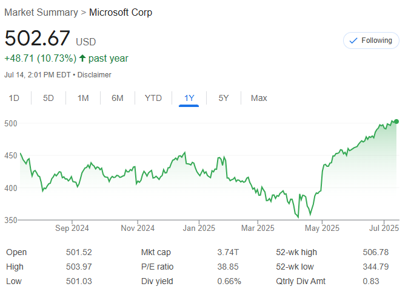Click the 52-wk low label
The height and width of the screenshot is (298, 411).
point(295,267)
